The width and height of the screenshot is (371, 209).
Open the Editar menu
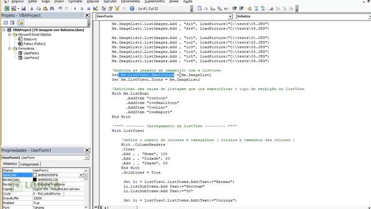(32, 1)
